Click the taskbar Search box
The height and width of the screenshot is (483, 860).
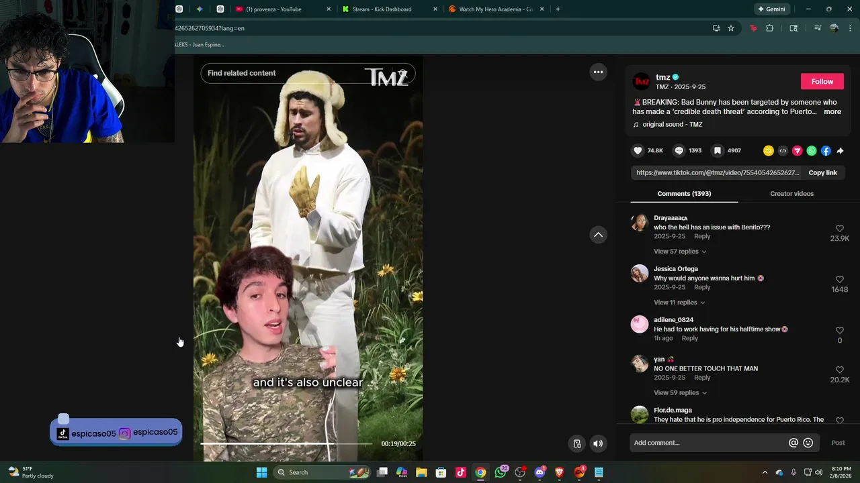pos(323,472)
